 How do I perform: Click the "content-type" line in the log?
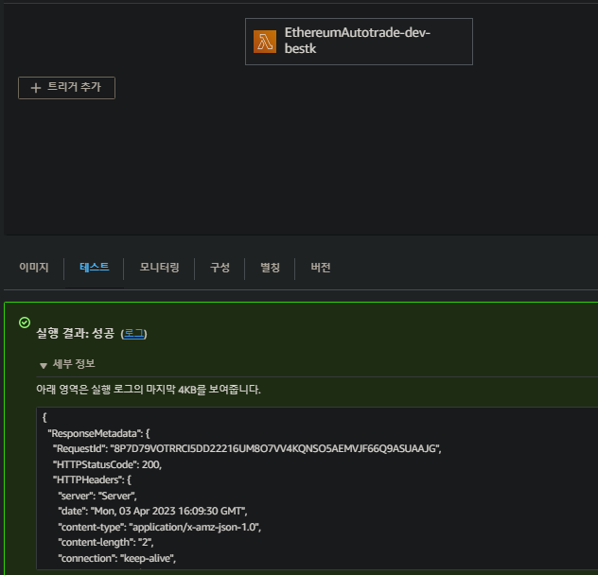coord(159,527)
